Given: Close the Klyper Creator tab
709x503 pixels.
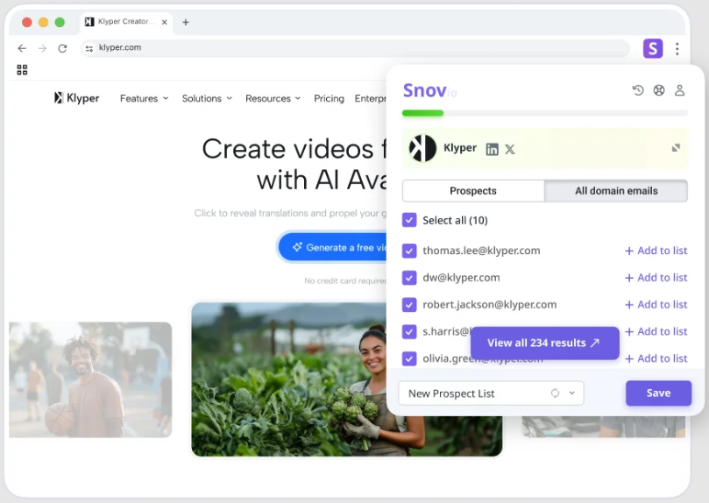Looking at the screenshot, I should (164, 22).
